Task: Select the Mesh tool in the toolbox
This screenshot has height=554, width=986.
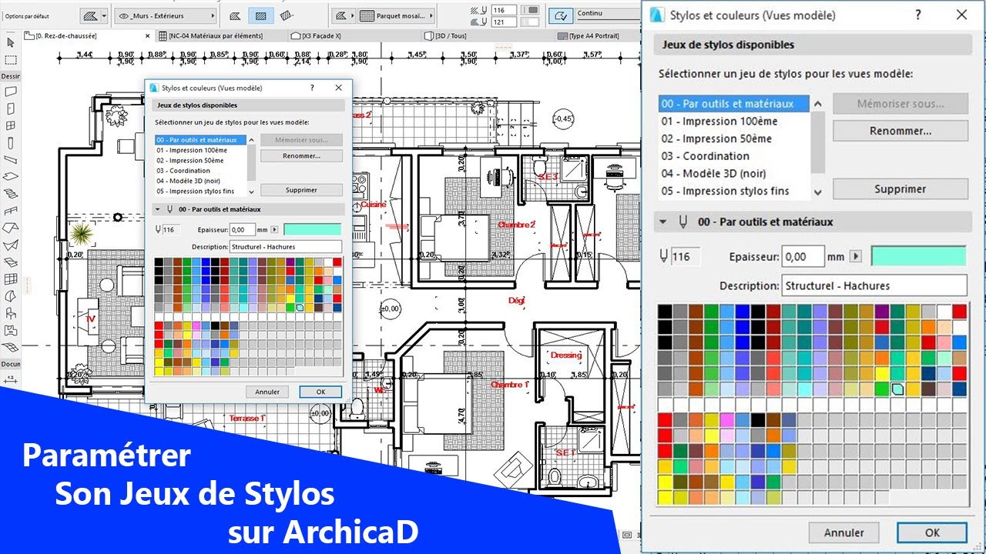Action: tap(11, 347)
